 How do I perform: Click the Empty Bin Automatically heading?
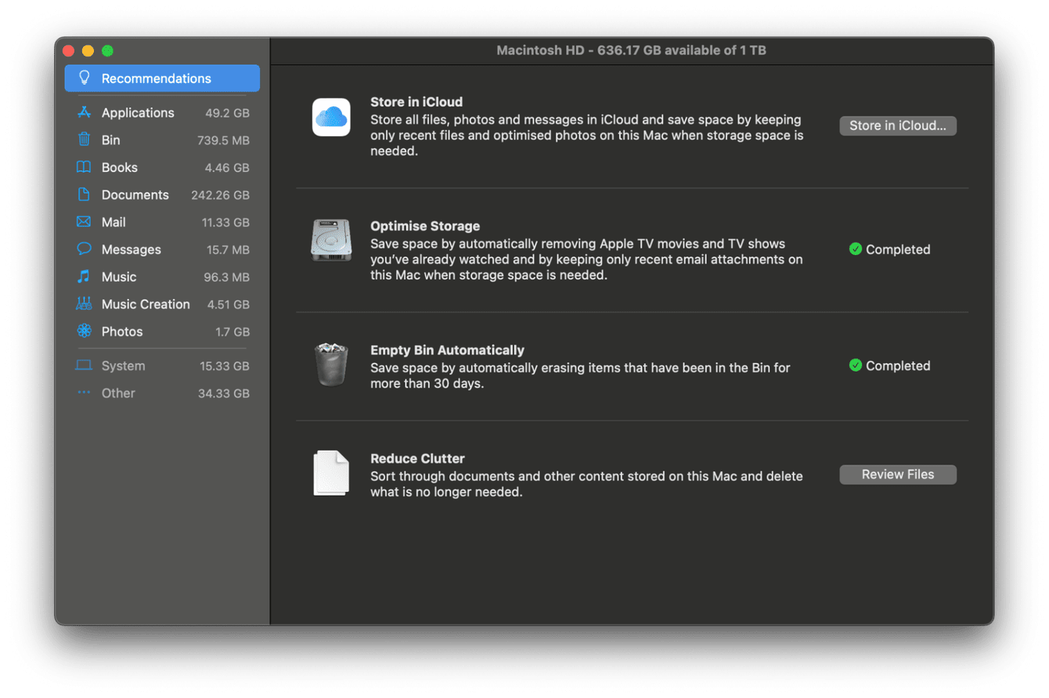click(447, 351)
